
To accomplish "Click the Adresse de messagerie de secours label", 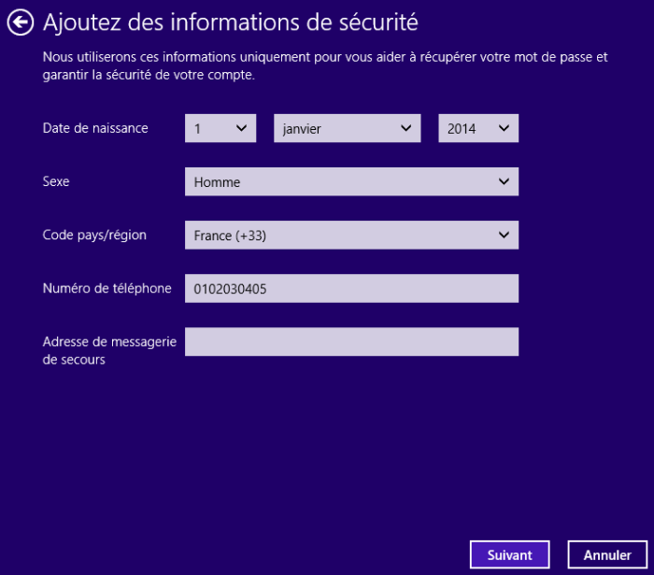I will pos(109,351).
